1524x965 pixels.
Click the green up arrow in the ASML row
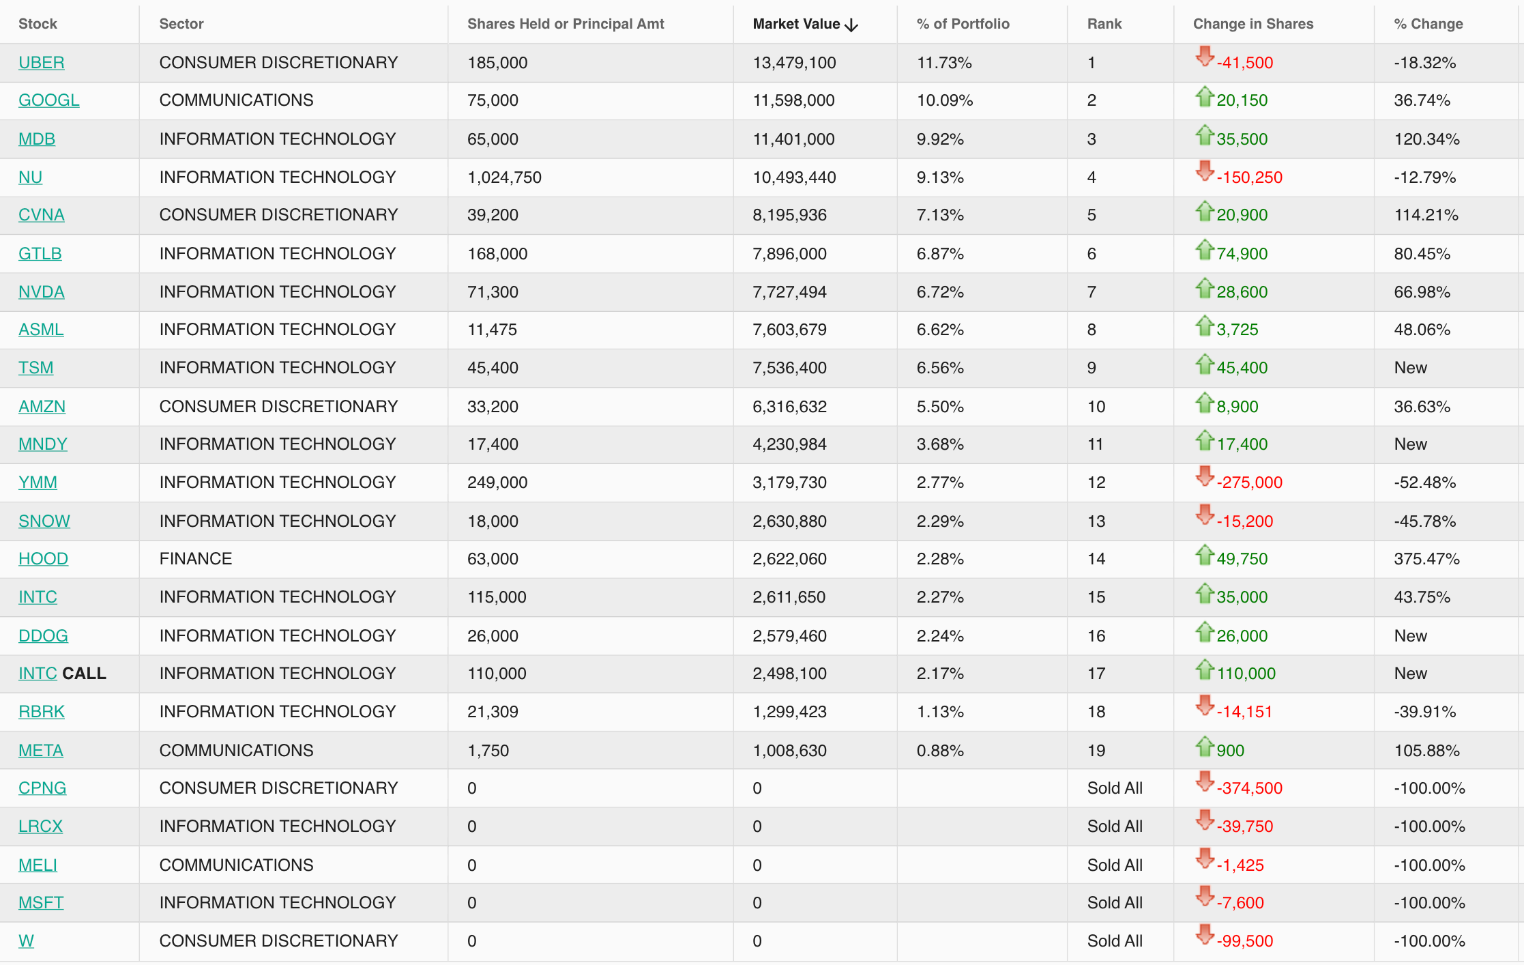click(x=1205, y=326)
